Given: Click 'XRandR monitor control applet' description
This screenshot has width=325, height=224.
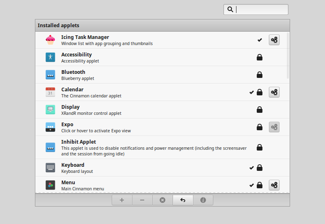Looking at the screenshot, I should tap(91, 113).
